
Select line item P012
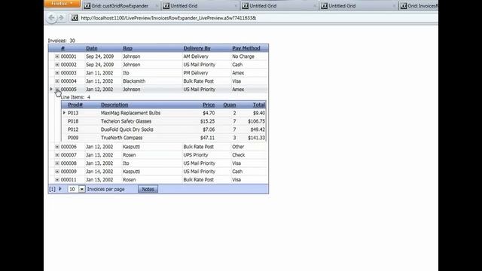[x=73, y=129]
